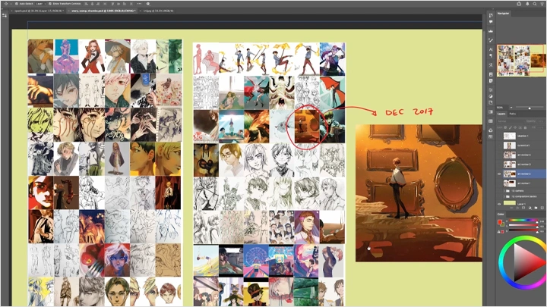The width and height of the screenshot is (547, 307).
Task: Toggle the Show Transform Controls checkbox
Action: click(50, 4)
